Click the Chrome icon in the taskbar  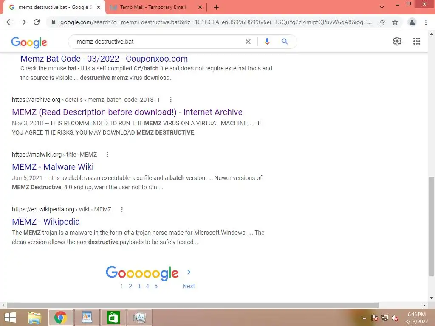pos(61,318)
